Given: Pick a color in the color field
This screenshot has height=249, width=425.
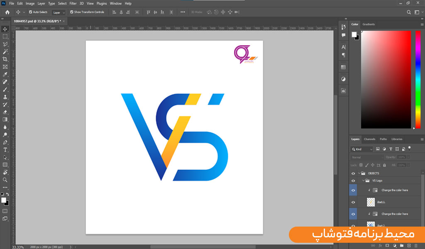Looking at the screenshot, I should (386, 79).
